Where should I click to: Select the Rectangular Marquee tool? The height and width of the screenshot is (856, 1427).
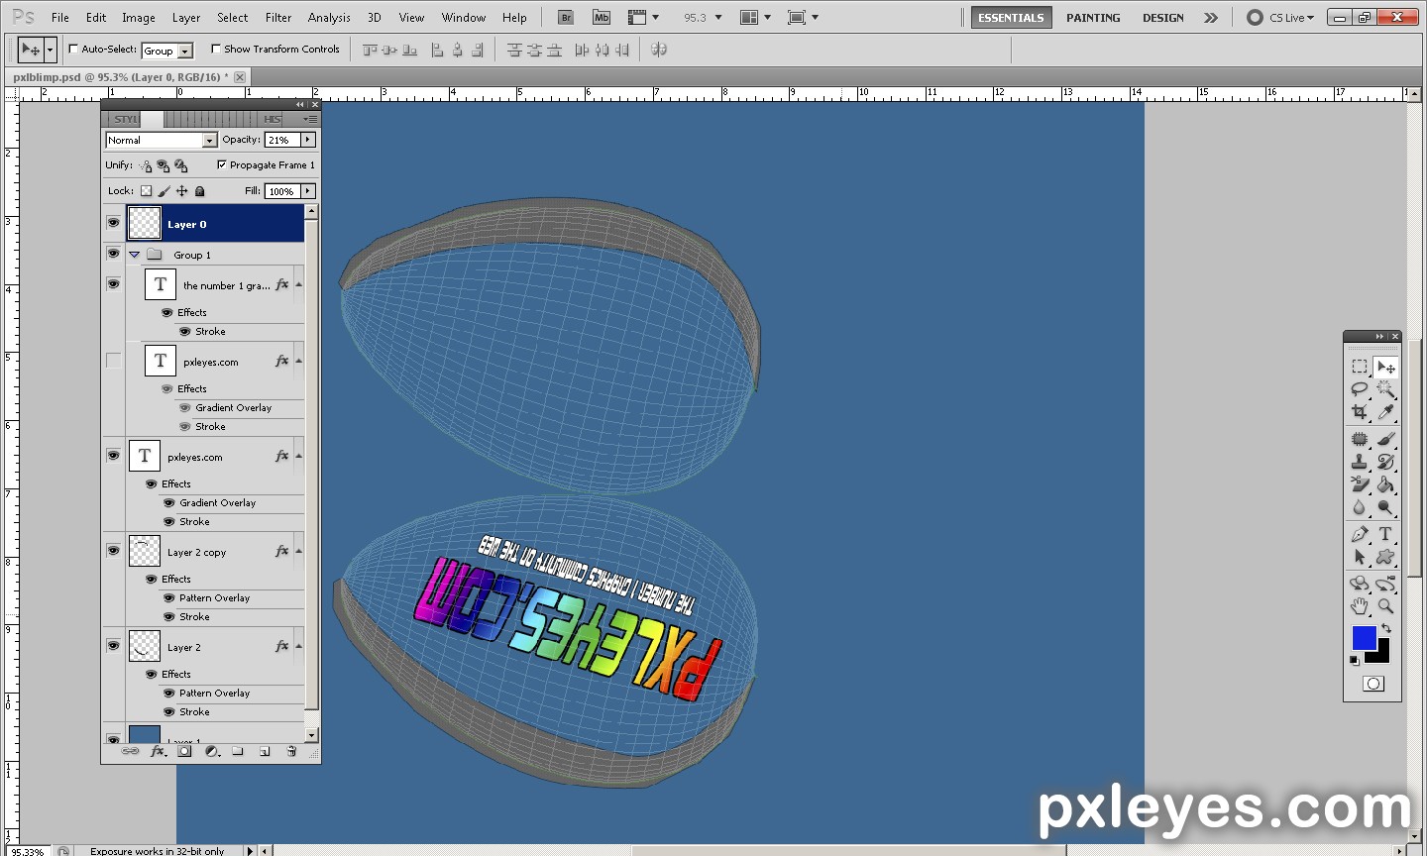point(1360,367)
